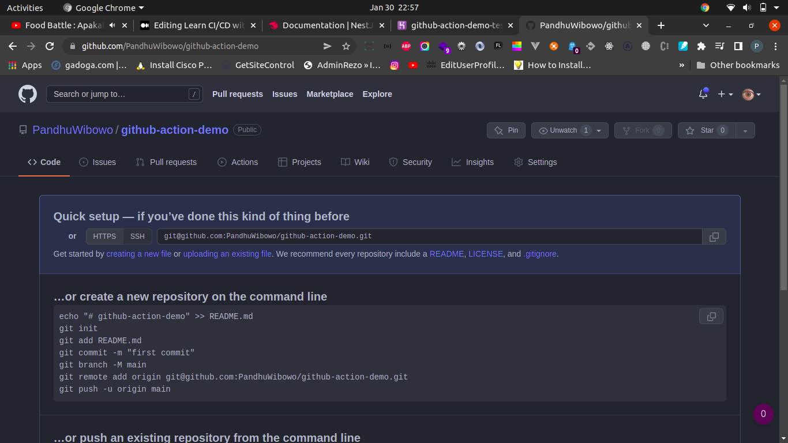Open the Pull requests repository tab
Viewport: 788px width, 443px height.
166,162
